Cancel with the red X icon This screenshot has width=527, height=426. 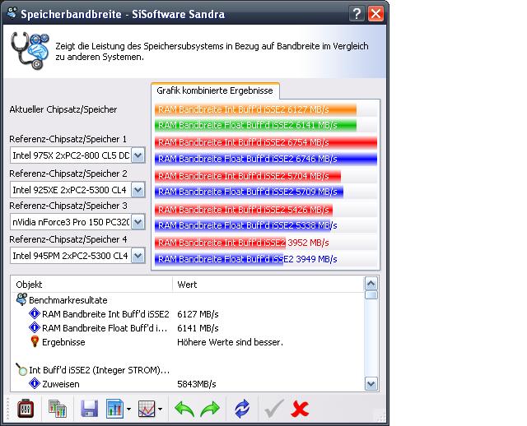pos(300,409)
